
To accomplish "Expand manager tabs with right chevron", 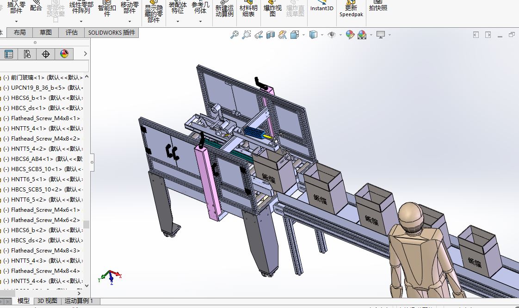I will pyautogui.click(x=85, y=54).
